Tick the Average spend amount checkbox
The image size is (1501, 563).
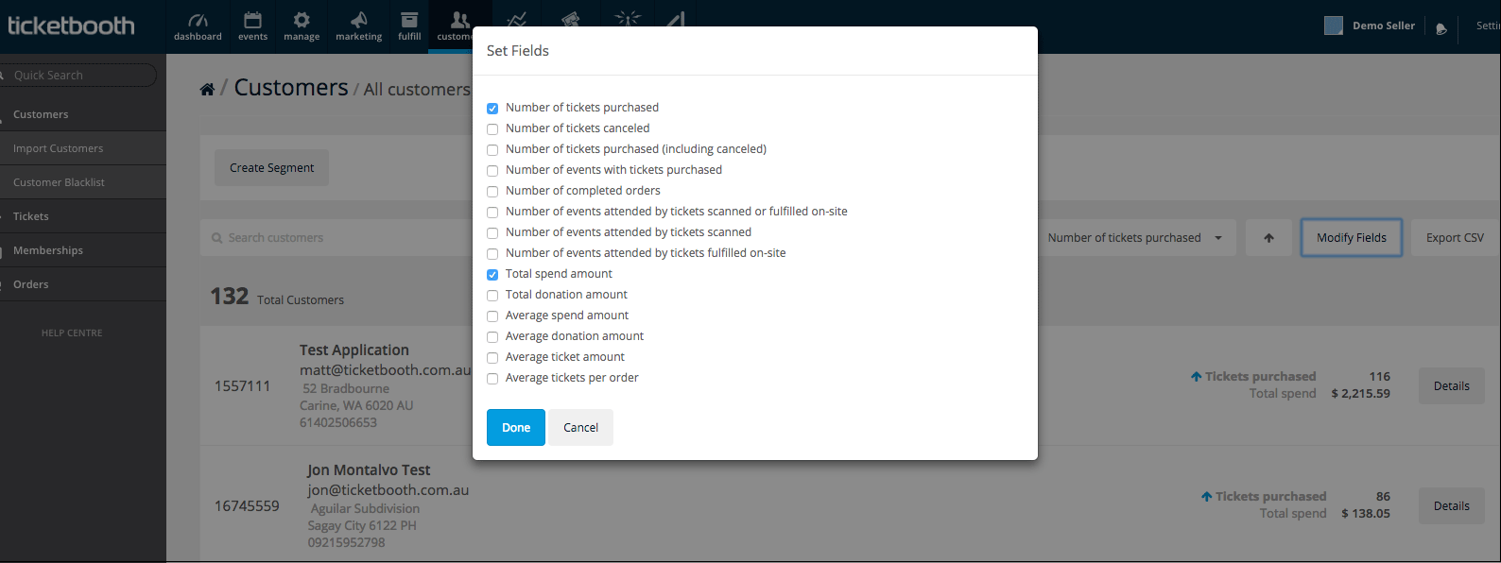[492, 316]
